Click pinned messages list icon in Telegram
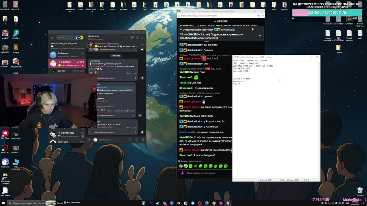 (142, 45)
